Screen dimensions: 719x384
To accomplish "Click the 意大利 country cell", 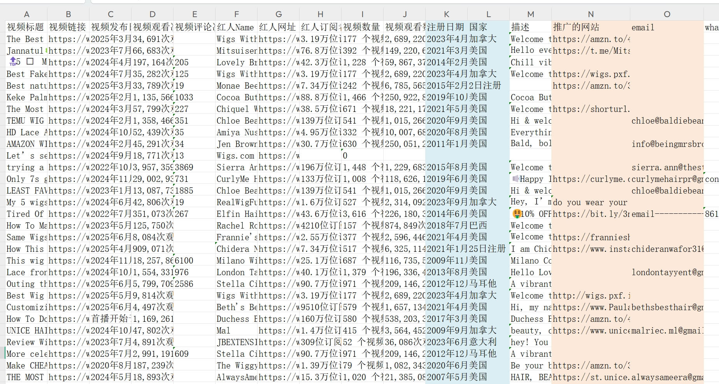I will (x=489, y=342).
